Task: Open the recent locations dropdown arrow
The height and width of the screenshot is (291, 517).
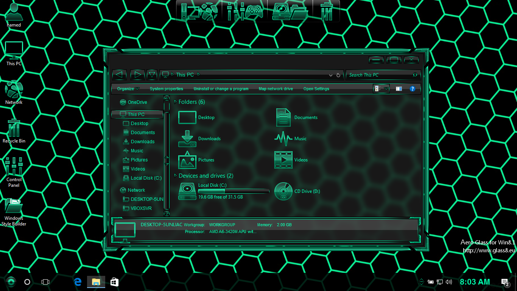Action: [x=152, y=75]
